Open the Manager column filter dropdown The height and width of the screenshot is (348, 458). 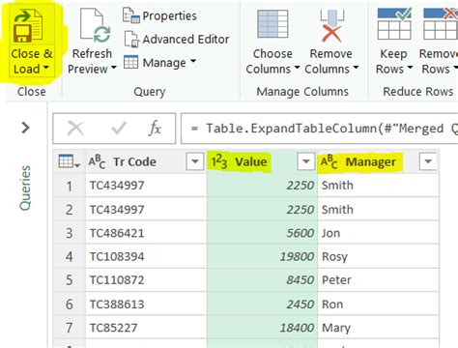[x=428, y=161]
